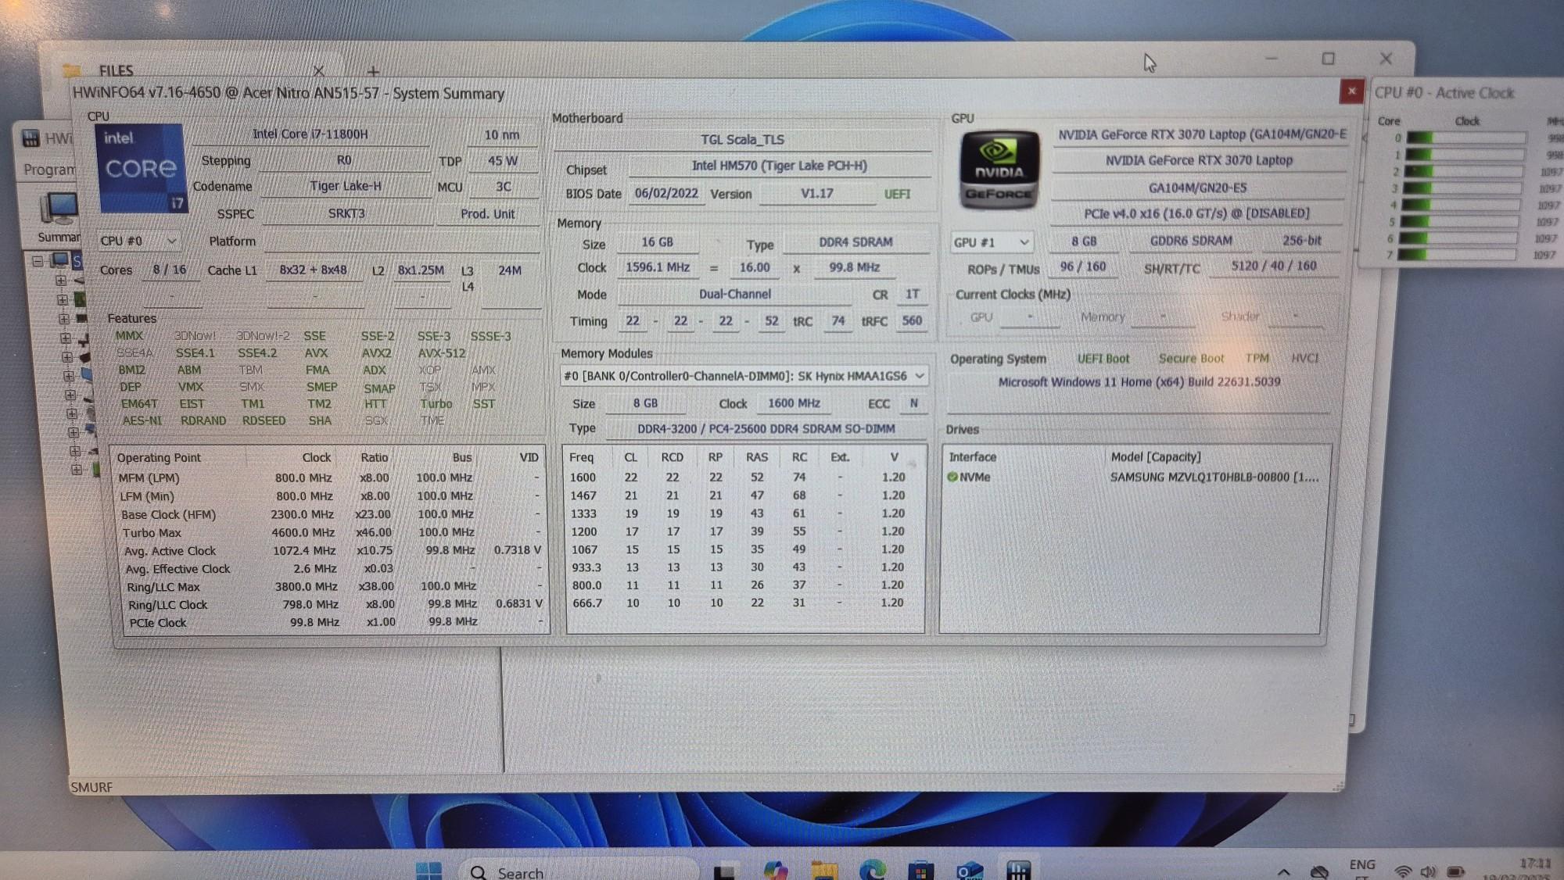Screen dimensions: 1564x880
Task: Click the root computer icon in HWiNFO tree
Action: click(x=61, y=260)
